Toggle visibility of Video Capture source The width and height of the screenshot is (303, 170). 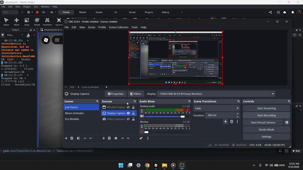tap(128, 119)
